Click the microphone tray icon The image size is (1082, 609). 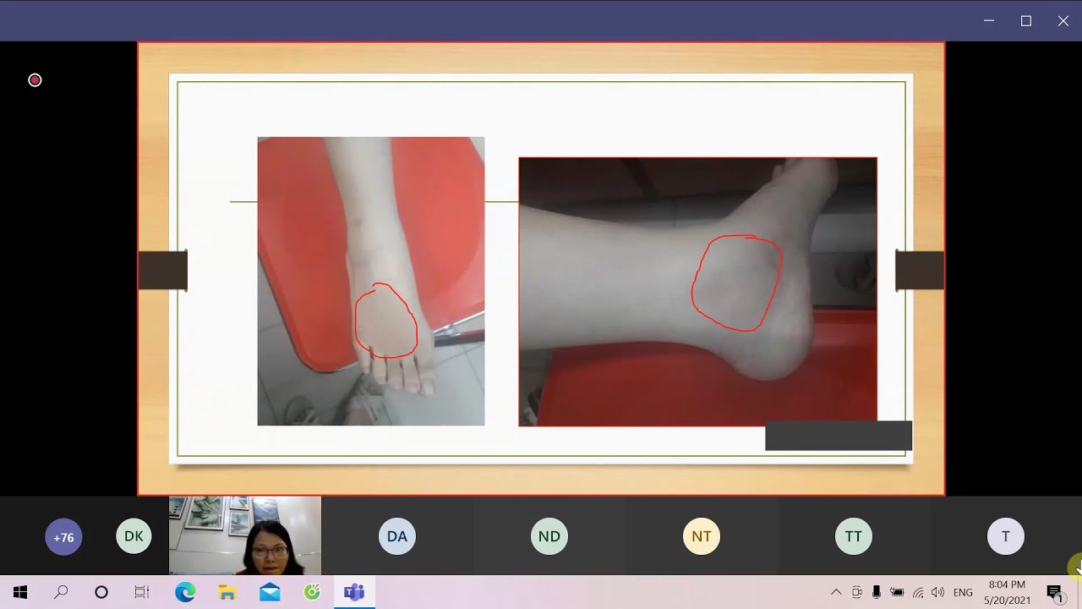pos(877,592)
